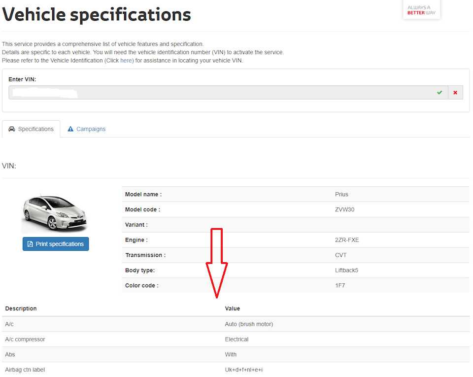The image size is (473, 377).
Task: Select the body type value 'Liftback5'
Action: point(346,270)
